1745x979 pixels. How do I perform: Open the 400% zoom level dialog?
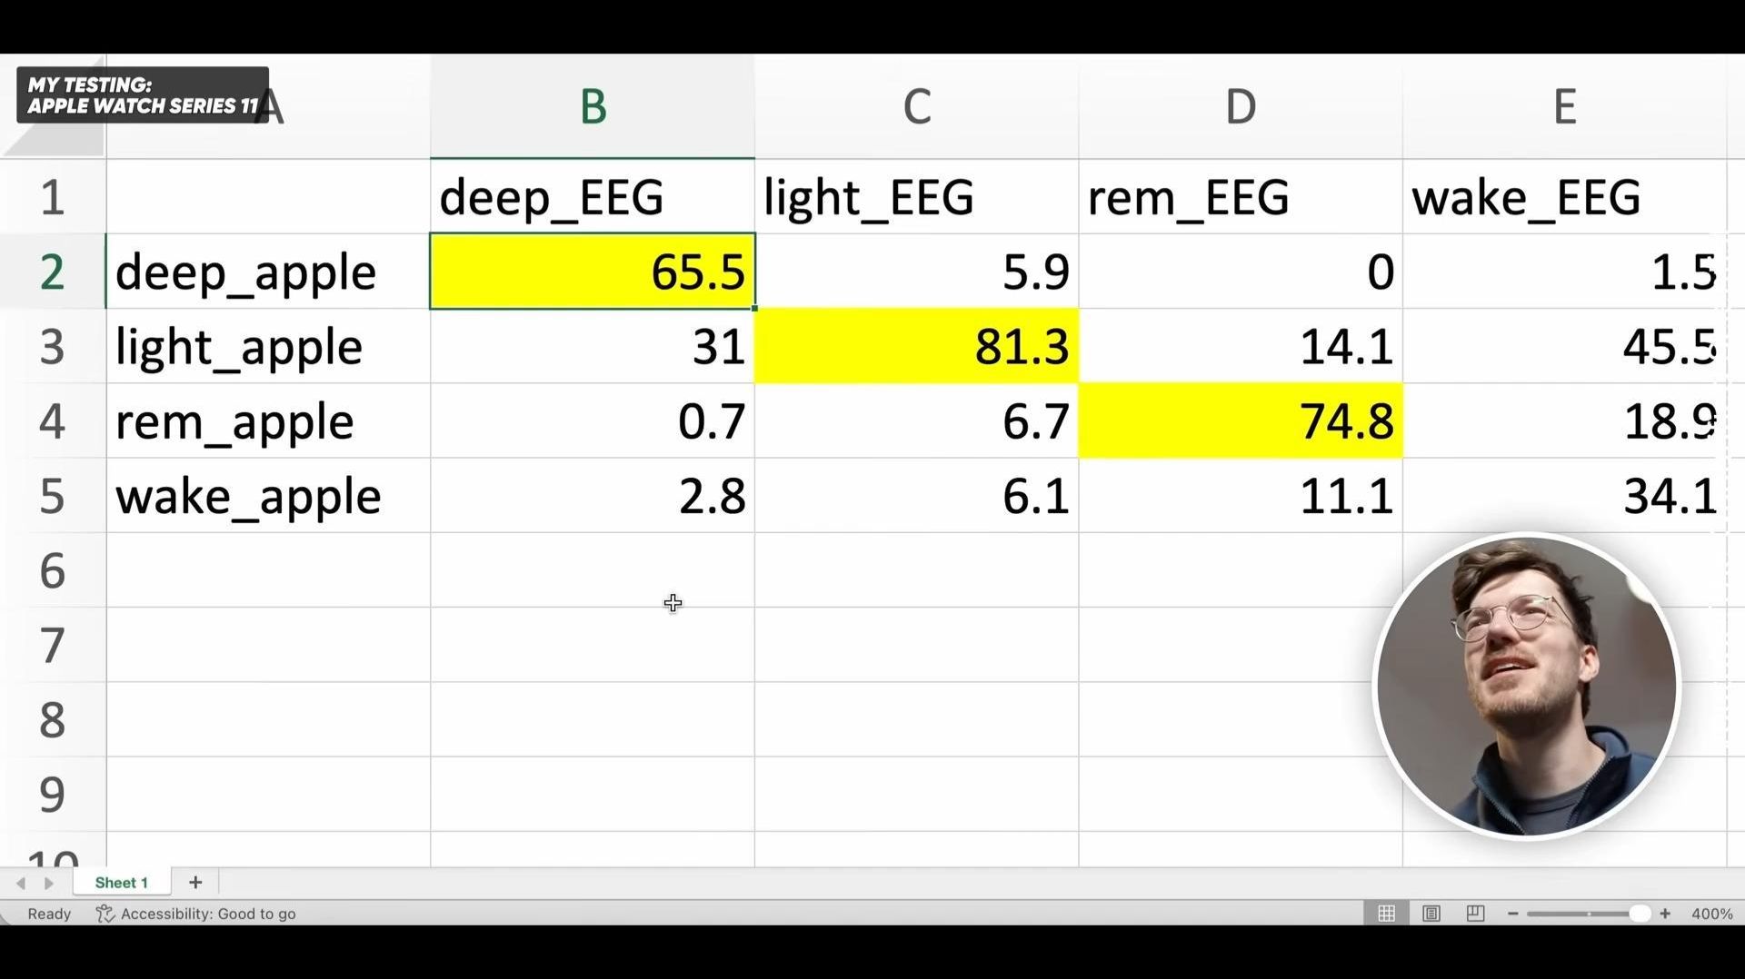[x=1711, y=914]
